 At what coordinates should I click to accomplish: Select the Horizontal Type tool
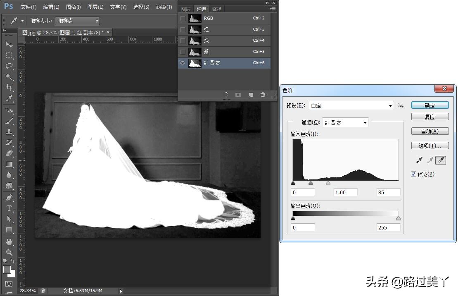point(9,208)
